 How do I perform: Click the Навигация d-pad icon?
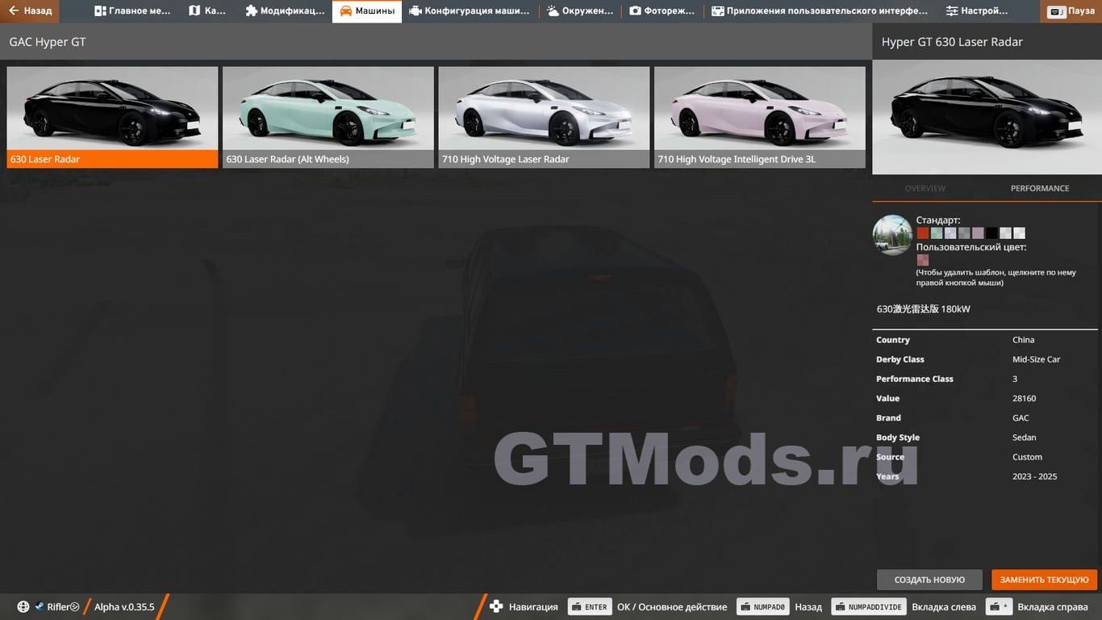coord(496,606)
